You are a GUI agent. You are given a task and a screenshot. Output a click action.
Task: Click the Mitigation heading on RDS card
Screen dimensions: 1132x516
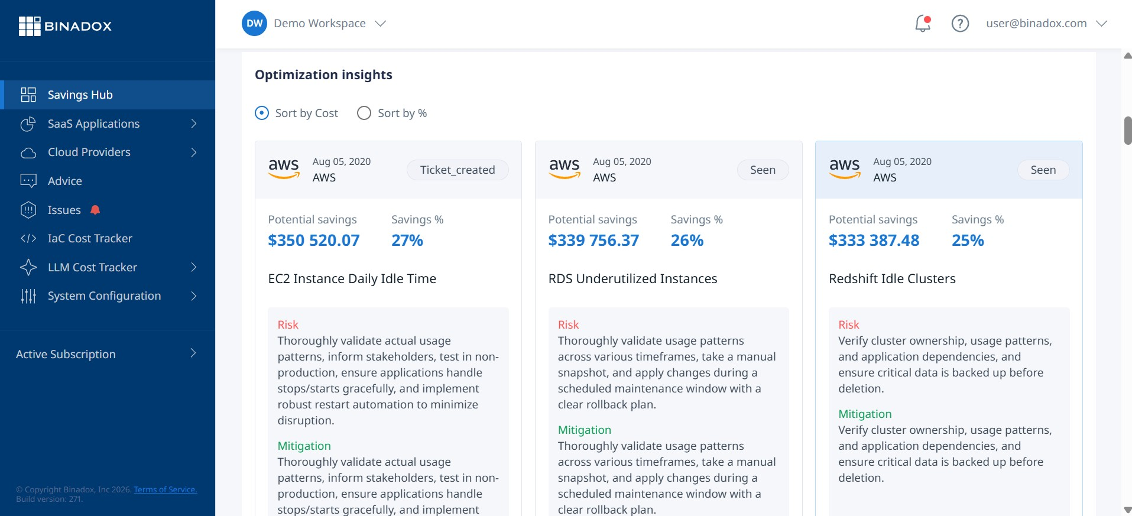click(585, 430)
